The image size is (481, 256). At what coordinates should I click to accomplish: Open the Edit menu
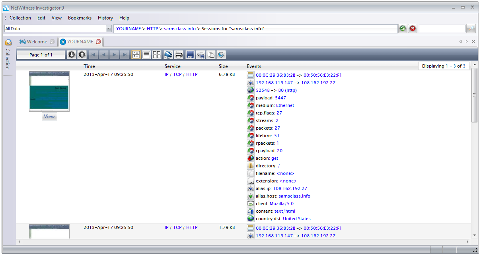pyautogui.click(x=41, y=18)
